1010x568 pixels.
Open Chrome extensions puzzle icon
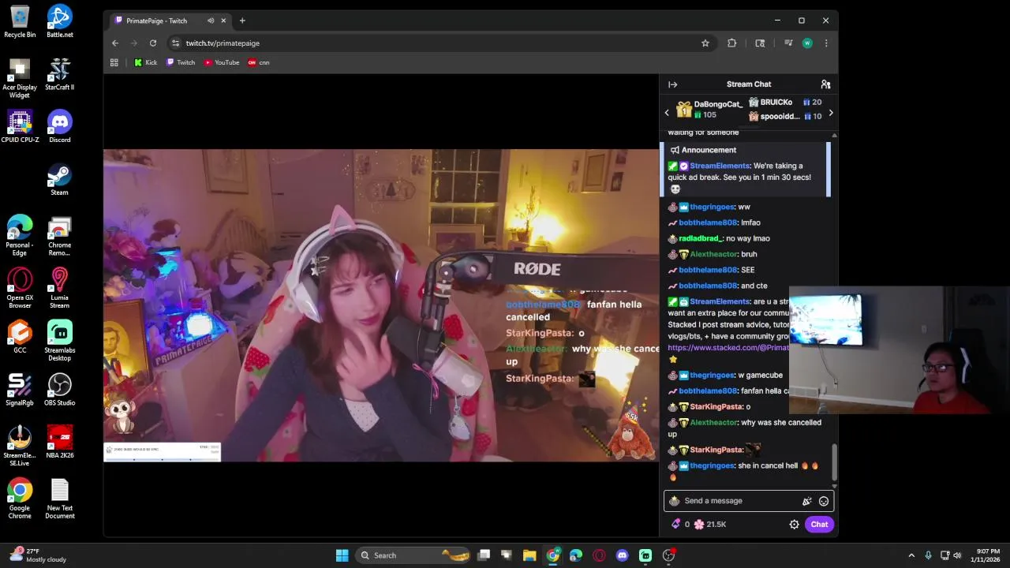(731, 43)
